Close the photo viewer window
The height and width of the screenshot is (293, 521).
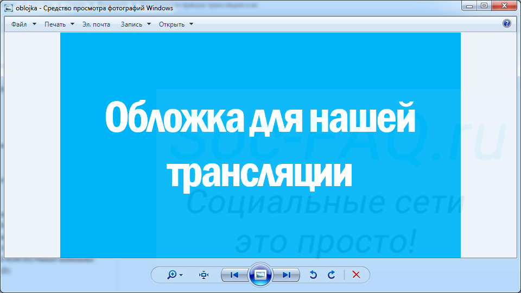pyautogui.click(x=503, y=5)
